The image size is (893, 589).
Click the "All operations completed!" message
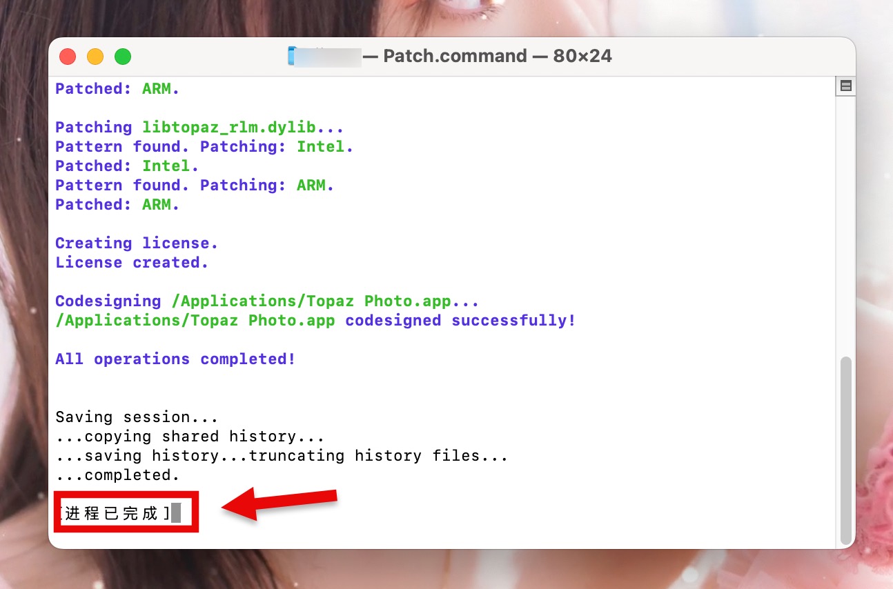175,359
